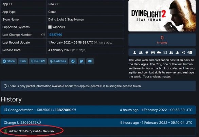Click the play-with-sound-waves feature icon
The width and height of the screenshot is (199, 137).
tap(183, 52)
